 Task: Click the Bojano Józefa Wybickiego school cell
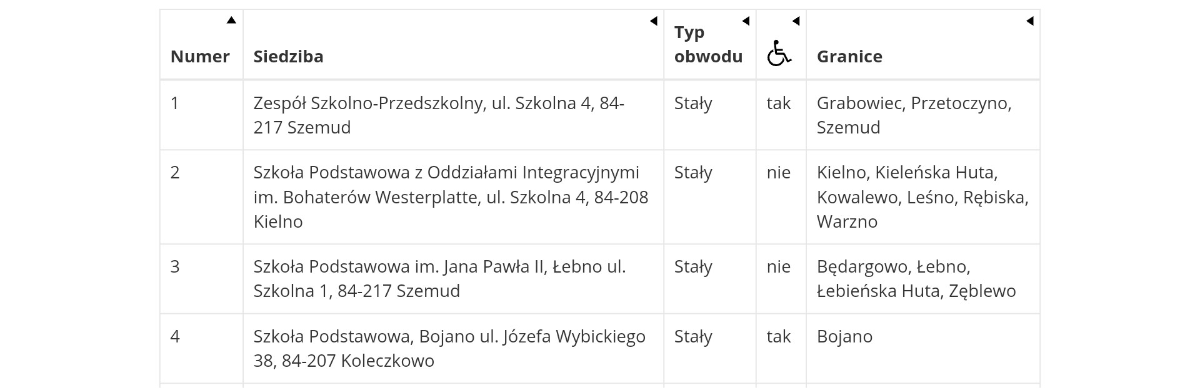pos(449,349)
